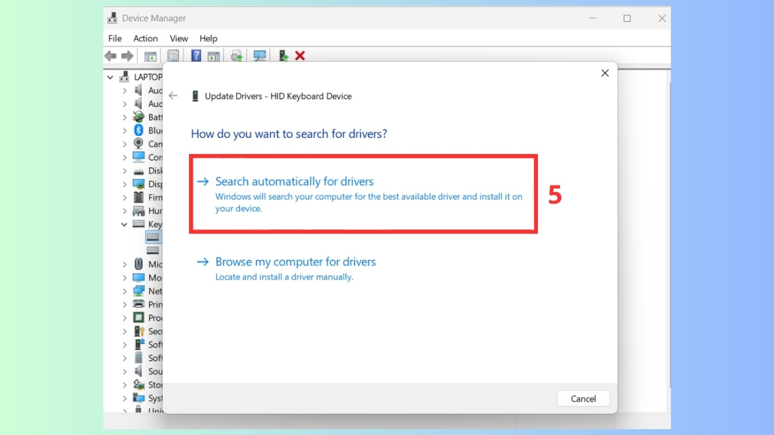Open the View menu
The image size is (774, 435).
179,38
